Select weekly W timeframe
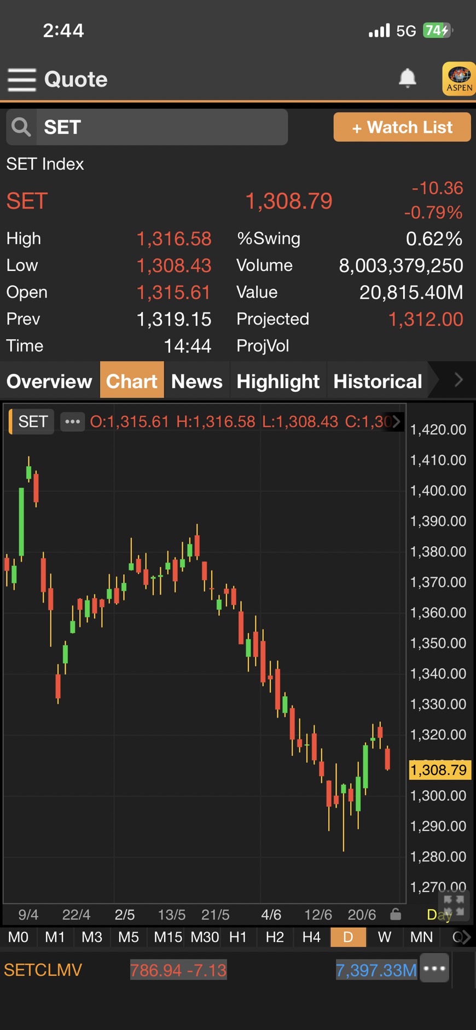Image resolution: width=476 pixels, height=1030 pixels. [385, 937]
